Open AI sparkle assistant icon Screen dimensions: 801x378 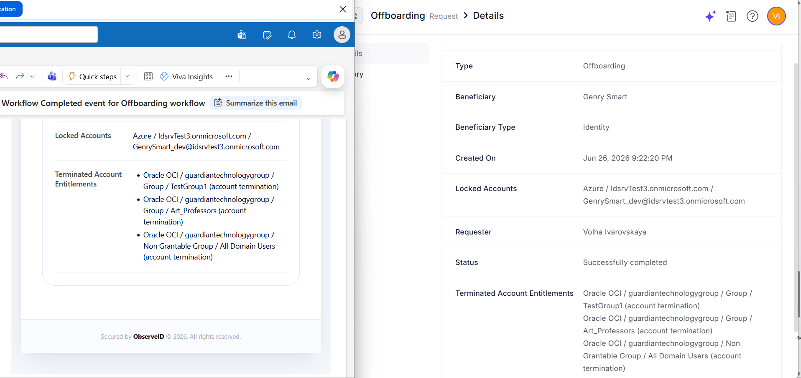(x=710, y=16)
